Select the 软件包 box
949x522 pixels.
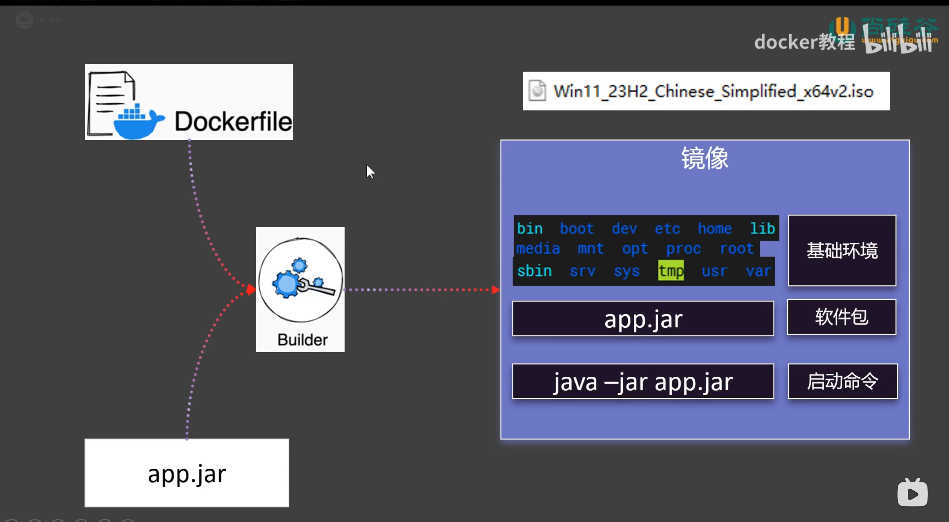841,317
